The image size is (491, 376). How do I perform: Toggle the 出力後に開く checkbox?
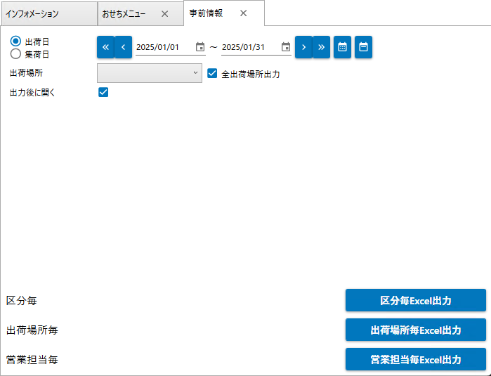[x=103, y=93]
